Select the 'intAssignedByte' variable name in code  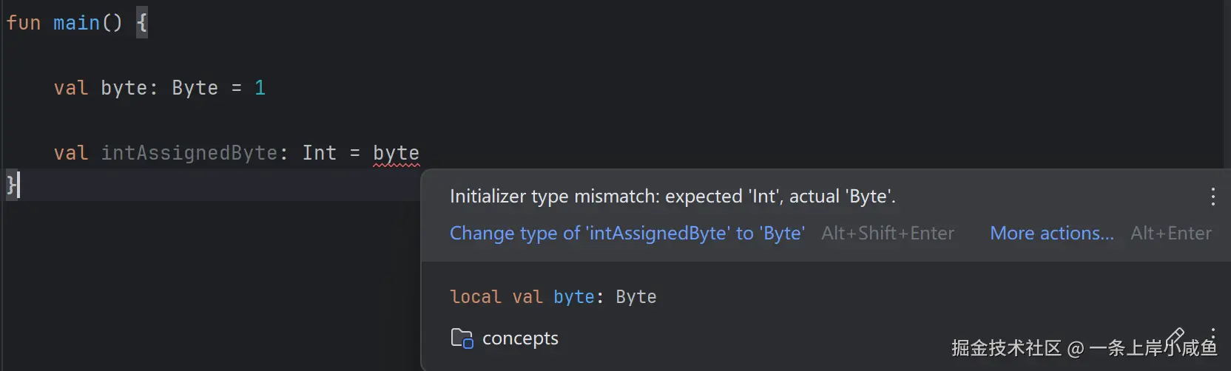pos(189,153)
